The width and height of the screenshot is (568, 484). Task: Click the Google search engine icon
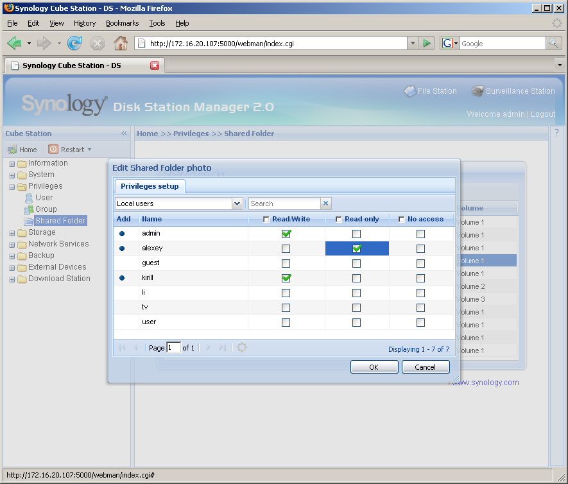447,44
